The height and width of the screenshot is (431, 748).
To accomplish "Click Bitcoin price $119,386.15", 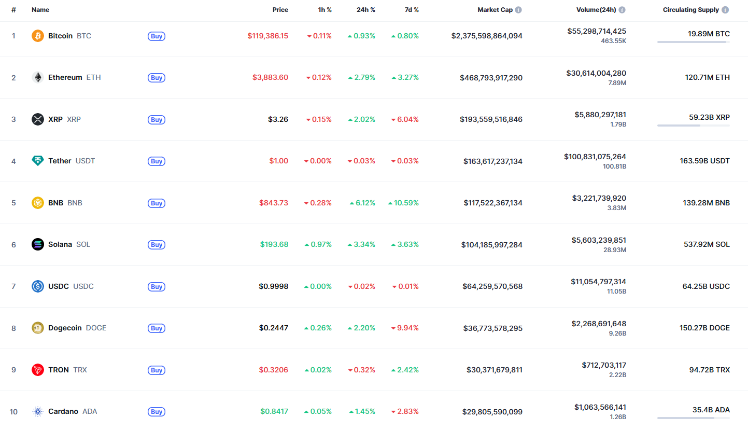I will tap(267, 36).
